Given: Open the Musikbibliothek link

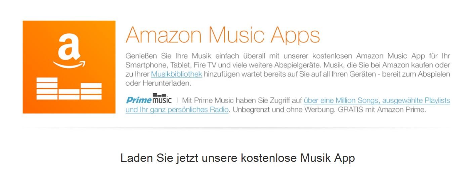Looking at the screenshot, I should [176, 74].
